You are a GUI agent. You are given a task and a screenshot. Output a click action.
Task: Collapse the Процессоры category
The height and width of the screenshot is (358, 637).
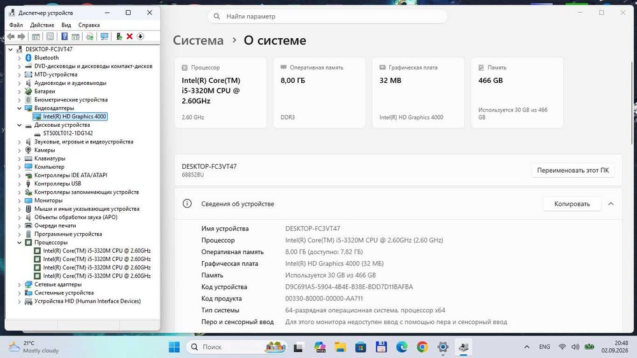(x=19, y=243)
